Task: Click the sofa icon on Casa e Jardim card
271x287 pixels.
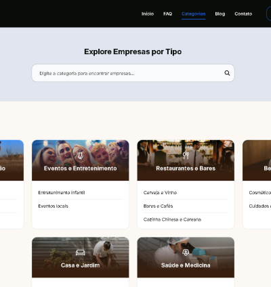Action: (x=80, y=252)
